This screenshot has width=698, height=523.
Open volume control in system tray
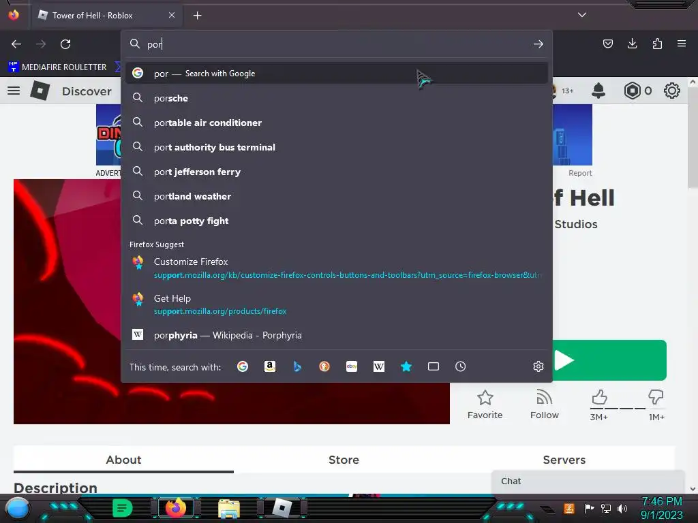click(622, 508)
